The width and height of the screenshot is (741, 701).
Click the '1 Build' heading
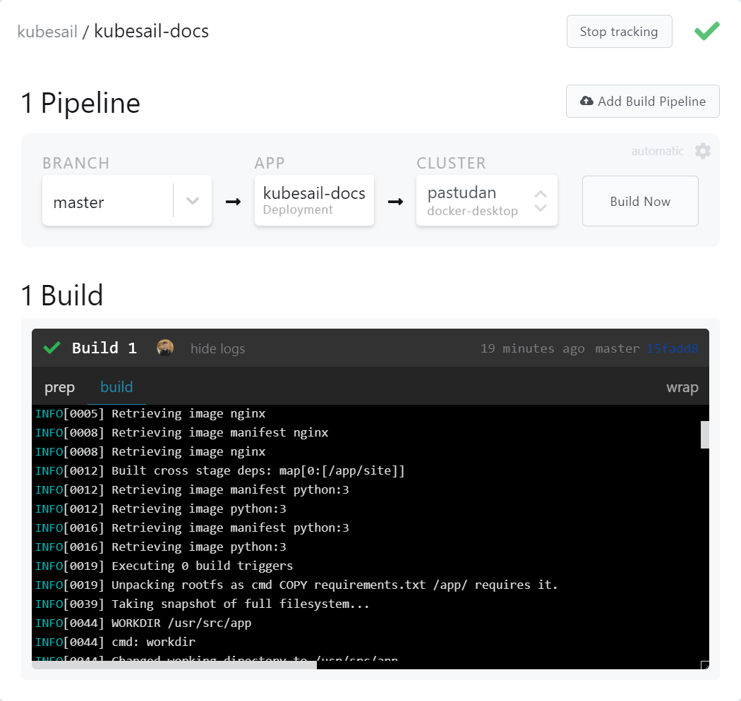click(x=62, y=295)
